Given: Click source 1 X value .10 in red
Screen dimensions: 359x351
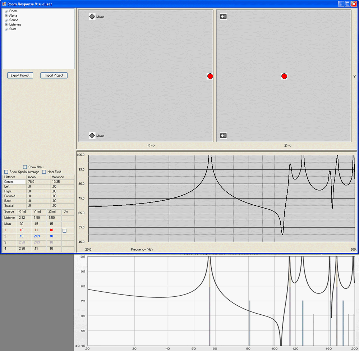Looking at the screenshot, I should coord(21,230).
